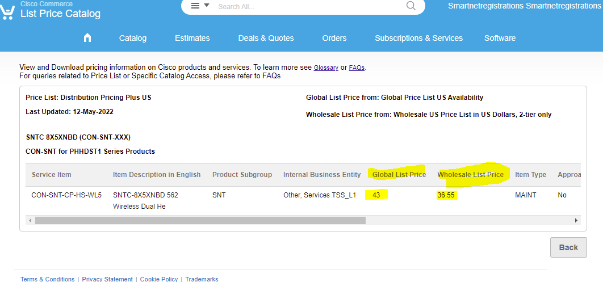Click the horizontal scrollbar thumb in table
This screenshot has width=603, height=282.
(x=200, y=220)
